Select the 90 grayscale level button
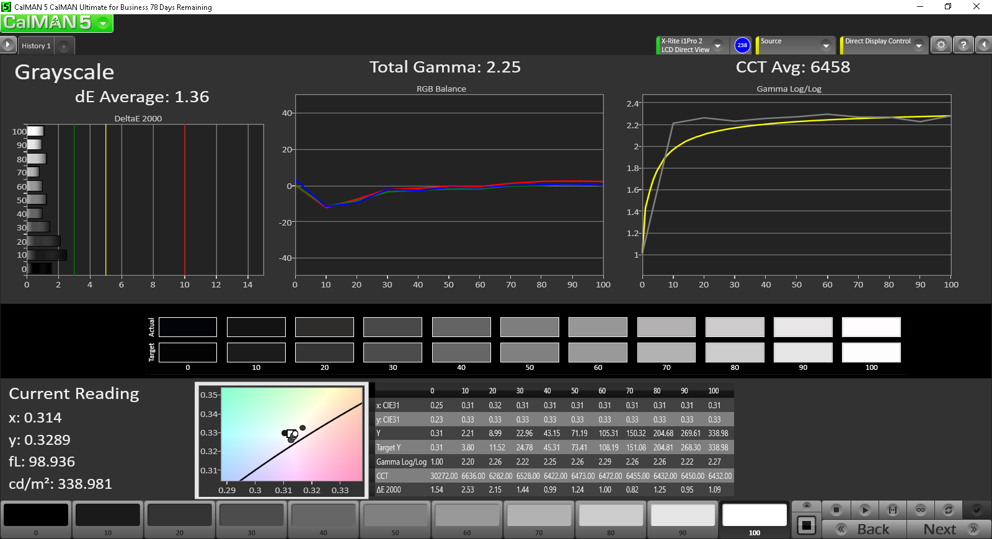This screenshot has width=992, height=539. point(683,519)
